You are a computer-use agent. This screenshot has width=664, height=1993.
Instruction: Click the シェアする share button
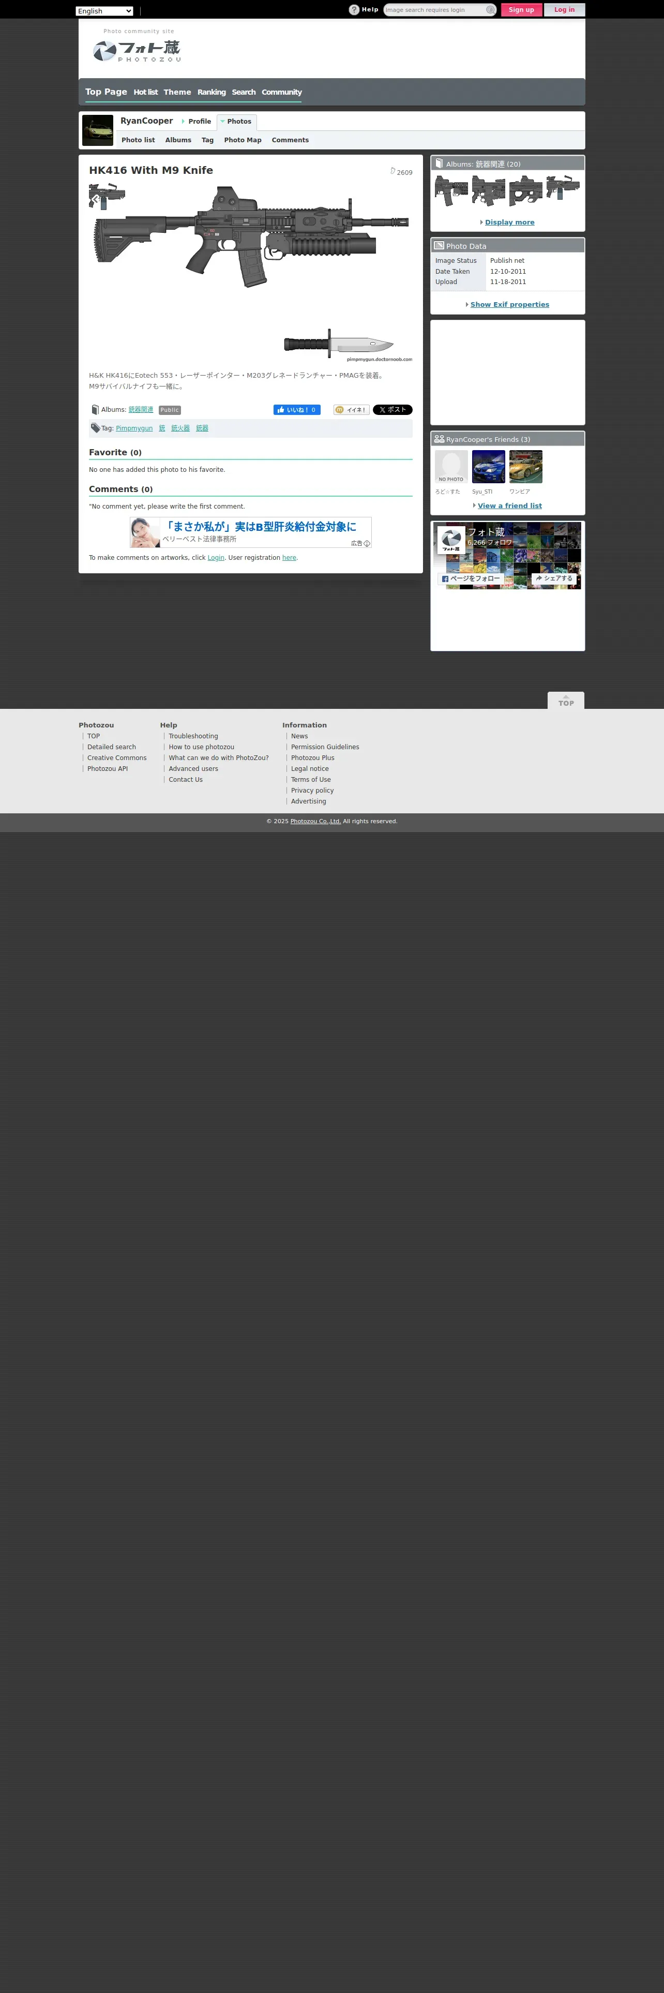(554, 579)
